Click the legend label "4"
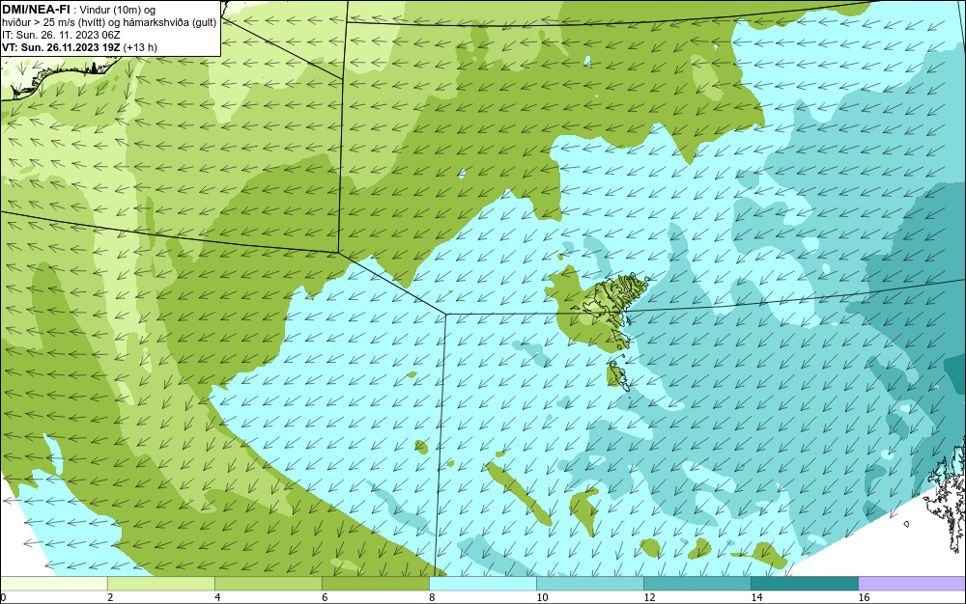Screen dimensions: 966x604 point(217,597)
